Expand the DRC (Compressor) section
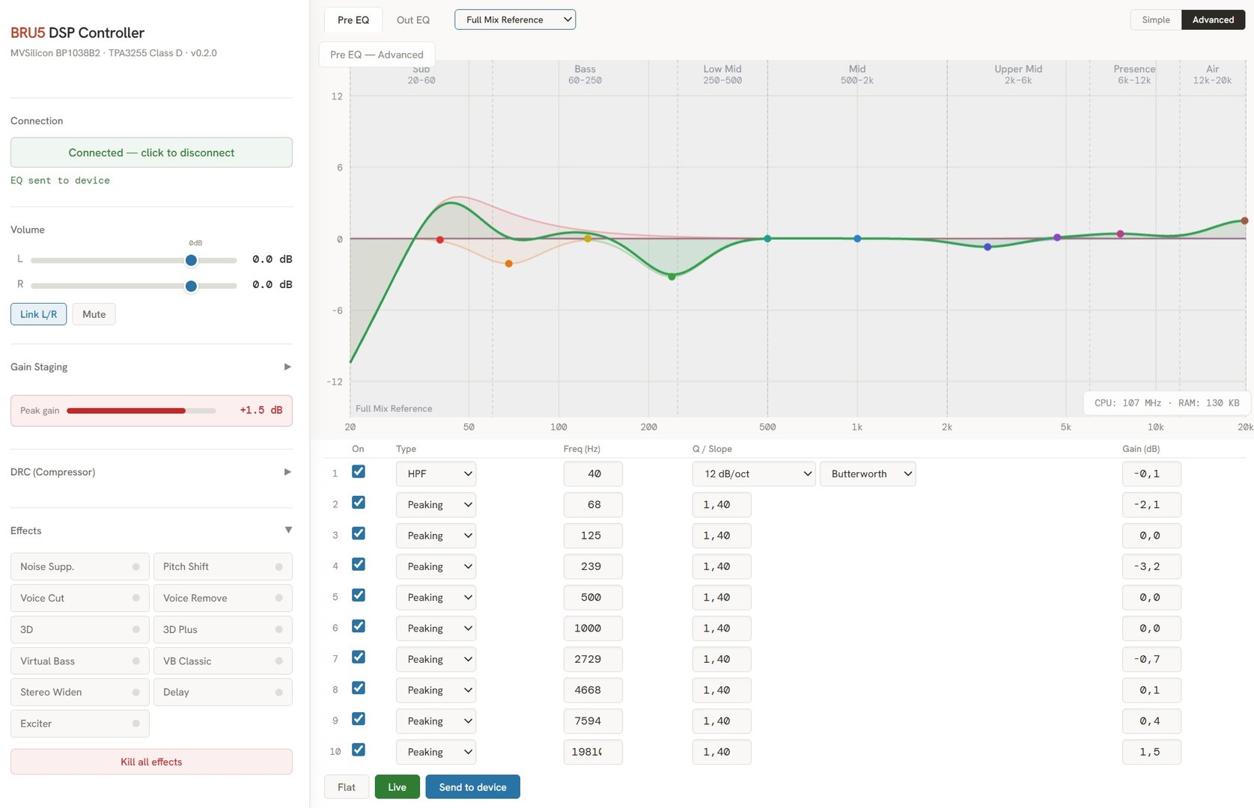 coord(151,472)
